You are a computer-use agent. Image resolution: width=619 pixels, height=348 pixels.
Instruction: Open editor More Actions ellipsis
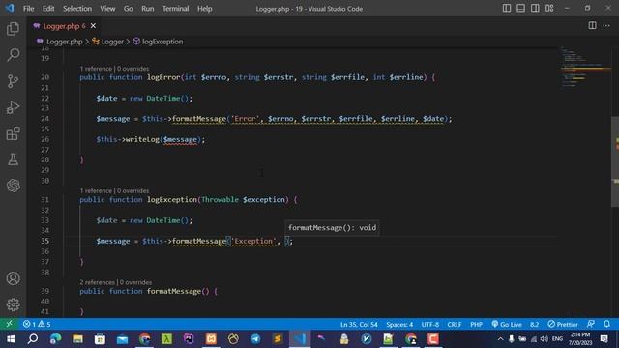[606, 26]
